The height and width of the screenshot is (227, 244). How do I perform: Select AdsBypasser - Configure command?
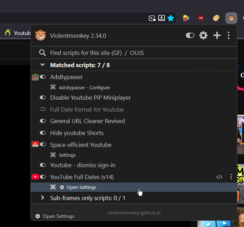click(84, 87)
